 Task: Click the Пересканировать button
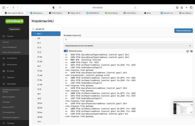coord(183,31)
